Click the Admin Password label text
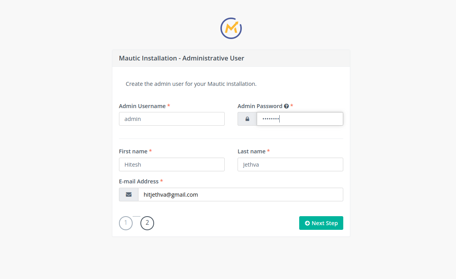The image size is (456, 279). point(260,106)
